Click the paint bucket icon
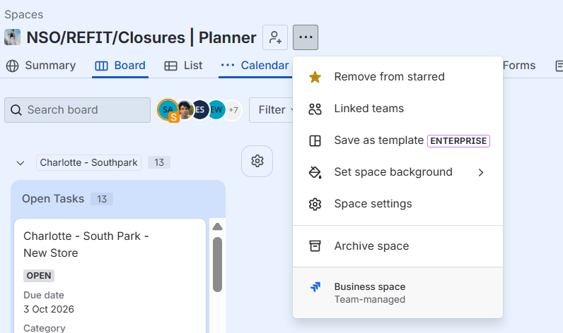The image size is (563, 333). [315, 172]
